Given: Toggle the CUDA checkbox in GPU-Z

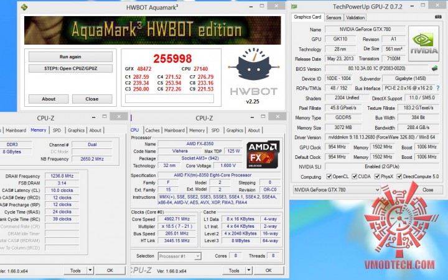Looking at the screenshot, I should click(x=355, y=176).
